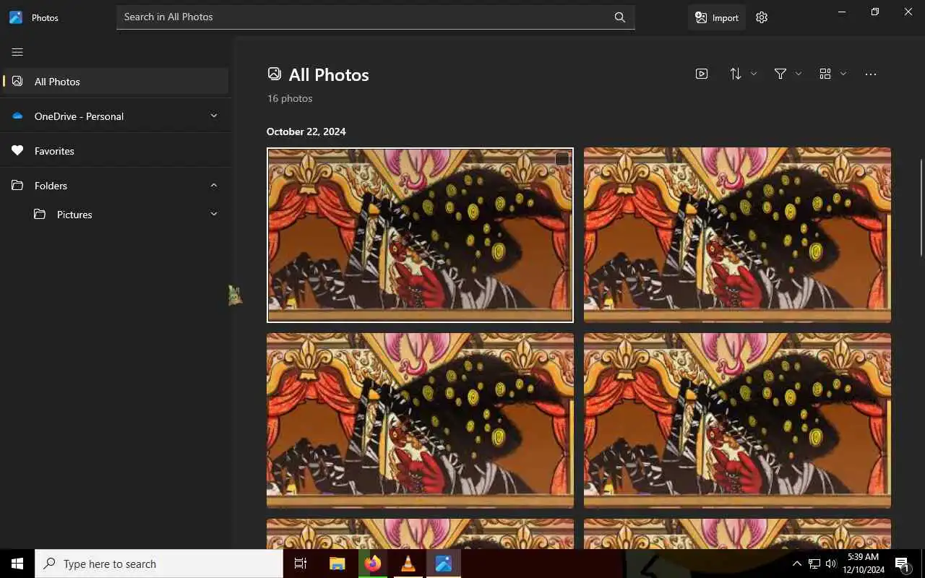
Task: Click the Photos app icon in title bar
Action: (x=16, y=17)
